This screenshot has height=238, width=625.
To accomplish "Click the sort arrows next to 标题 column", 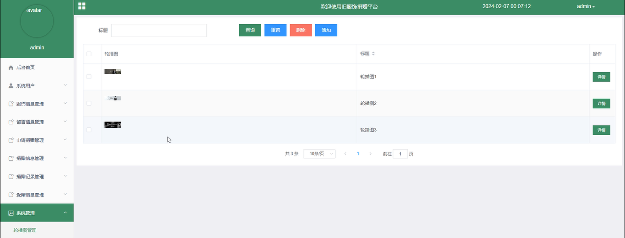I will pos(373,54).
